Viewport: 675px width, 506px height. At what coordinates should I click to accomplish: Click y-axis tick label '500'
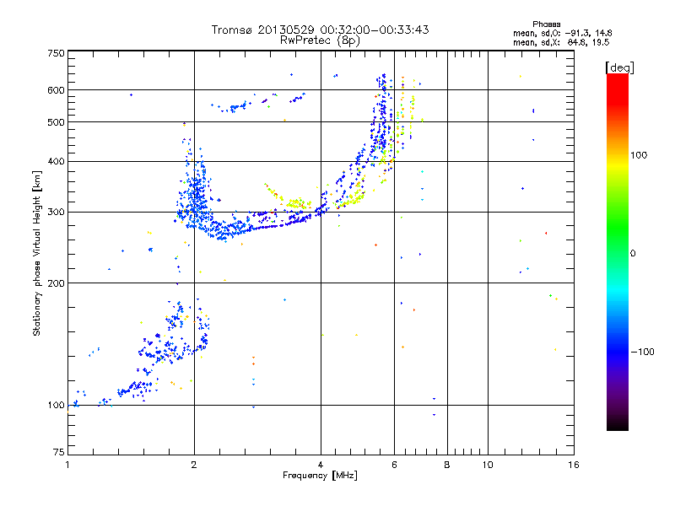pyautogui.click(x=56, y=122)
